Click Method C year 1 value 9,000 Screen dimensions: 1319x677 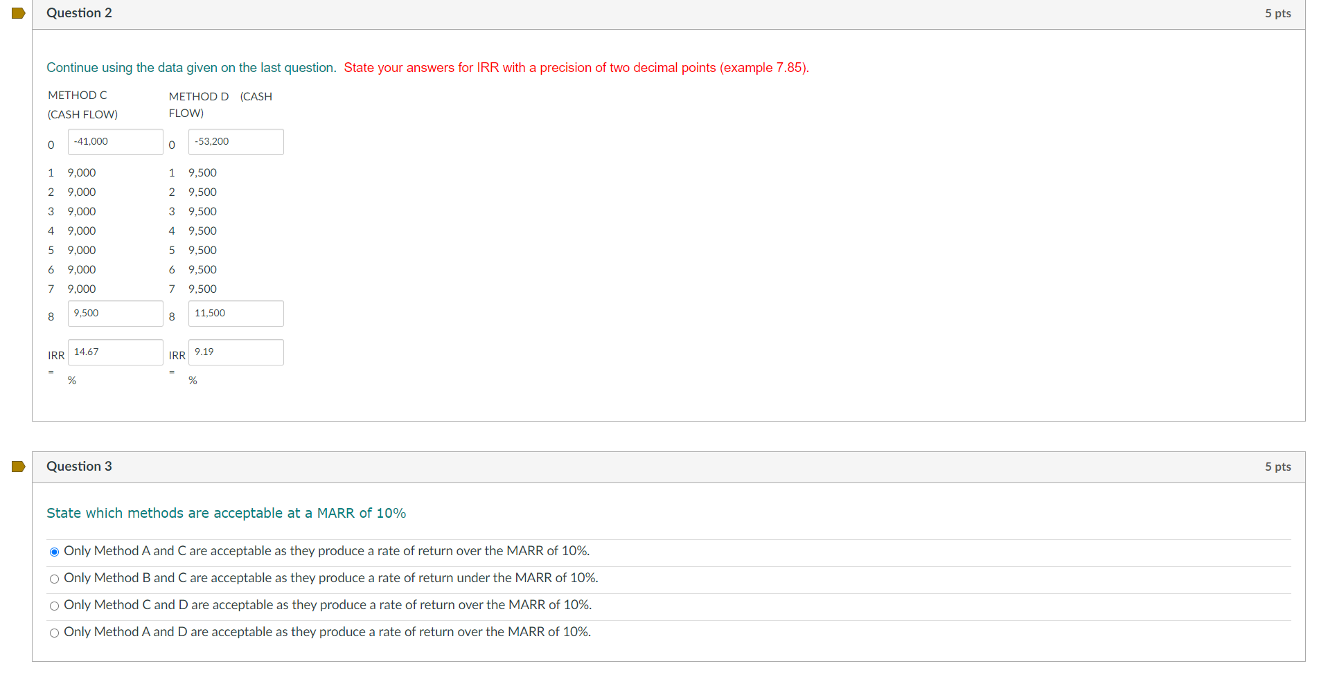point(82,173)
